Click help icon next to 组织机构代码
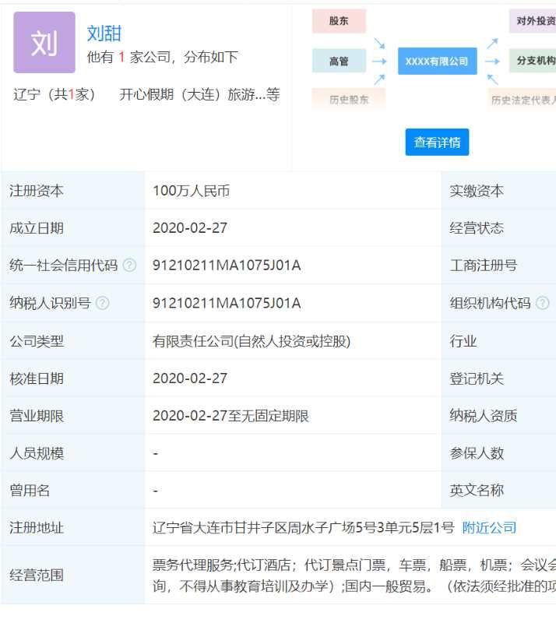The image size is (556, 623). (542, 303)
